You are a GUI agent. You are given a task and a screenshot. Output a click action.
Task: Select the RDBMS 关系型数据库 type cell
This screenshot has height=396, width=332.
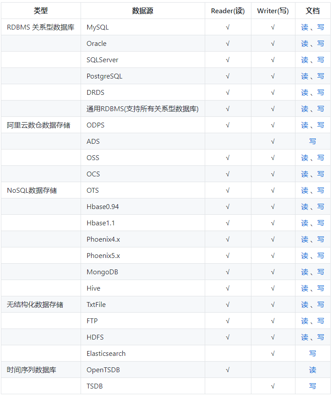[x=41, y=27]
